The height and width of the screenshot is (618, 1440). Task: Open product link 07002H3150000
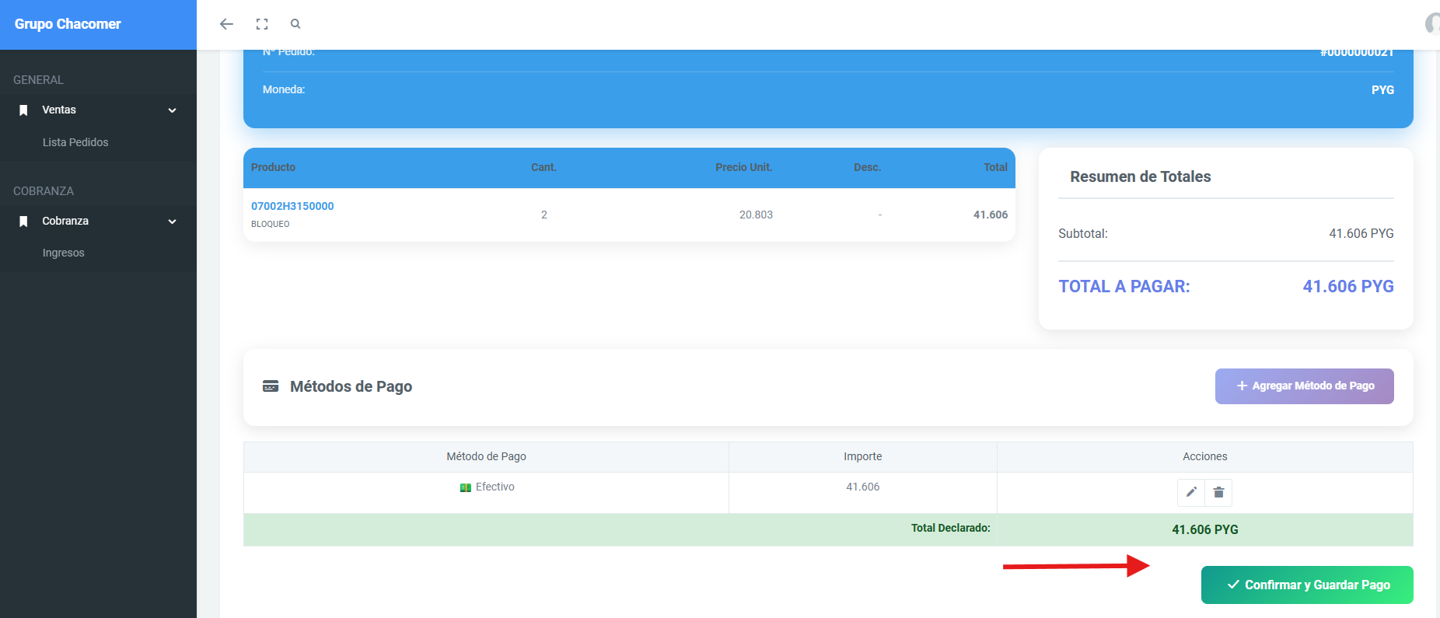(292, 206)
